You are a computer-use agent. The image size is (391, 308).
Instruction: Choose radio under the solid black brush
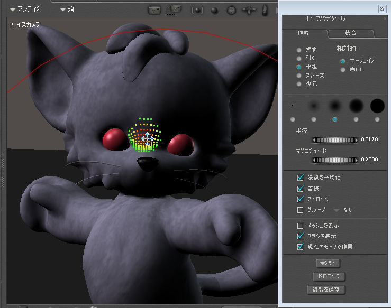tap(377, 119)
